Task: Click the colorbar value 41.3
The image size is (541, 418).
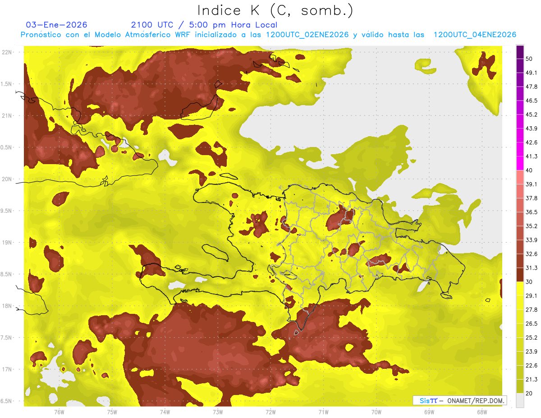Action: click(x=532, y=156)
